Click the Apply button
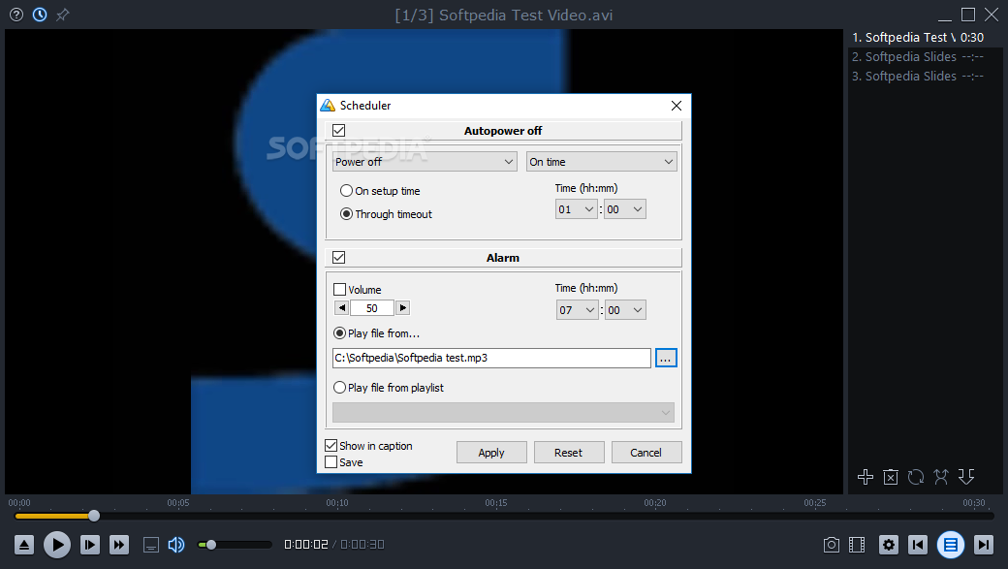This screenshot has height=569, width=1008. (x=491, y=453)
